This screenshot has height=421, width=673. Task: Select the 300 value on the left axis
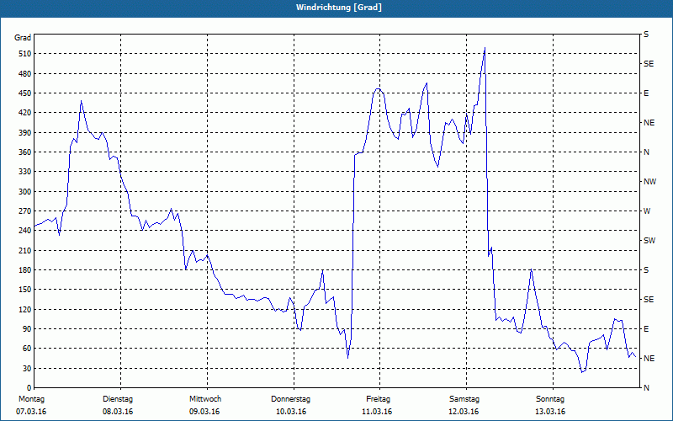pos(25,192)
